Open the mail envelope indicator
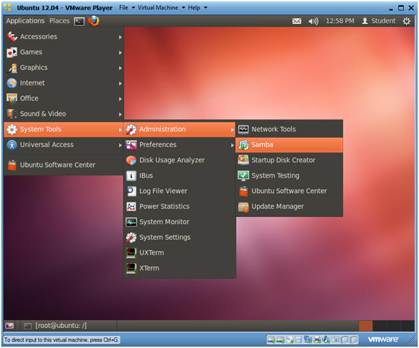Screen dimensions: 419x348 click(297, 21)
